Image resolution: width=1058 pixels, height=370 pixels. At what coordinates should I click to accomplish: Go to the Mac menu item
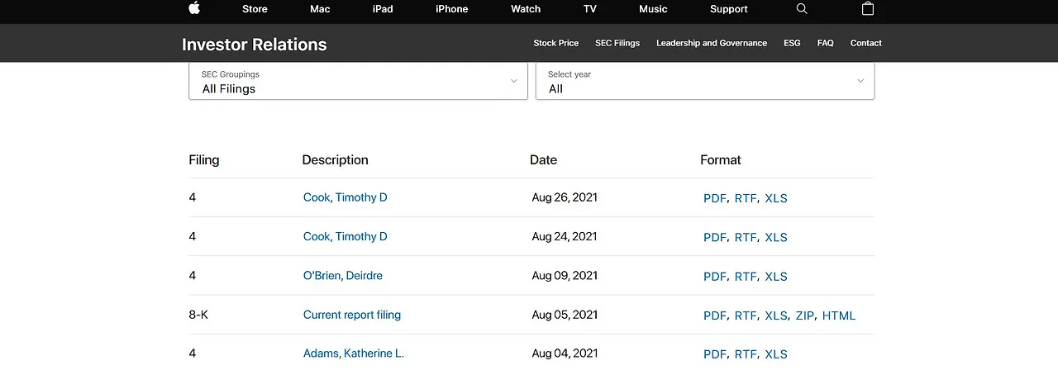pyautogui.click(x=320, y=9)
